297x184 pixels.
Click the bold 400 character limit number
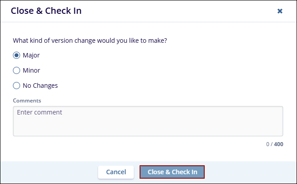tap(278, 144)
